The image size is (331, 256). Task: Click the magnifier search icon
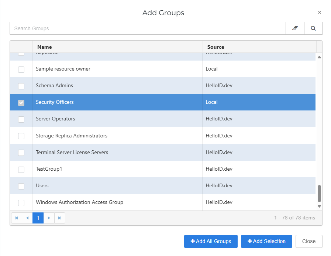coord(313,28)
